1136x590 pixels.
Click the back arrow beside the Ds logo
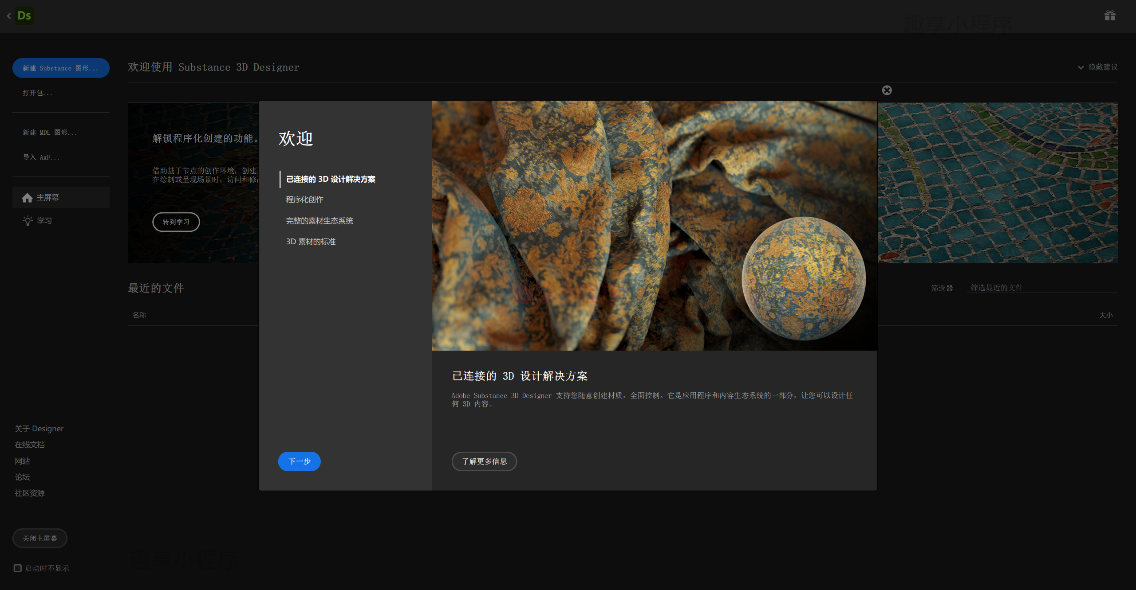click(x=9, y=16)
